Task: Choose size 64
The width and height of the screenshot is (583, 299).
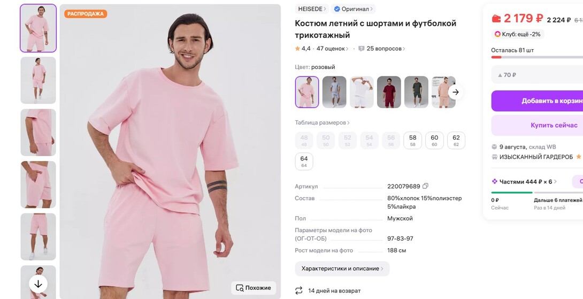Action: (304, 161)
